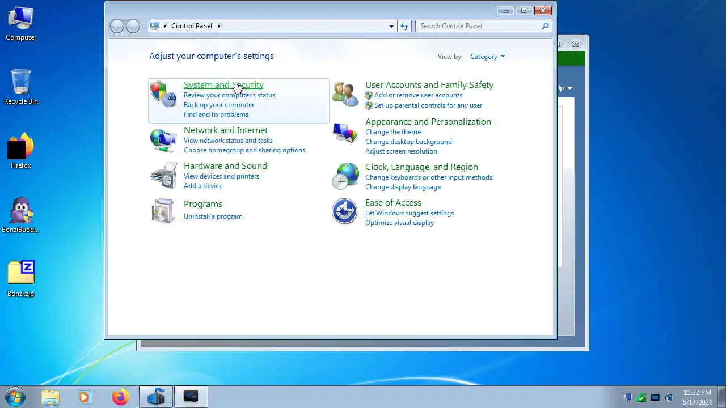This screenshot has height=408, width=726.
Task: Click the Hardware and Sound printer icon
Action: 163,175
